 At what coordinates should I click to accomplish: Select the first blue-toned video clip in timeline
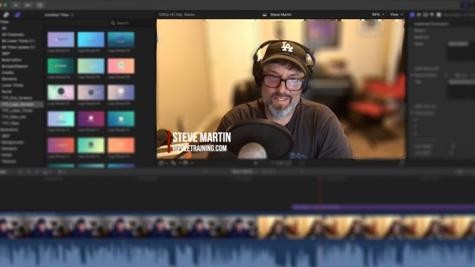pyautogui.click(x=129, y=226)
